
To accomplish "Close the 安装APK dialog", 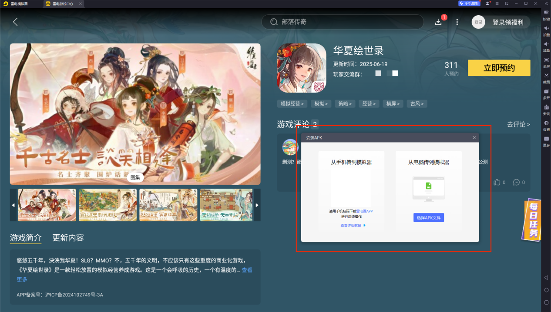I will (474, 138).
